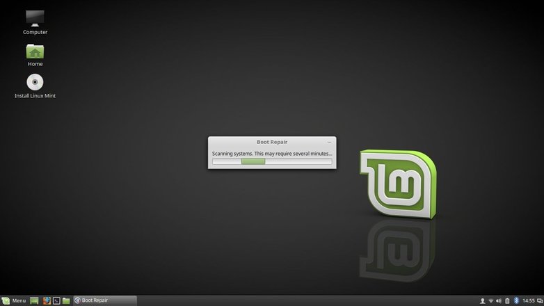544x306 pixels.
Task: Click the window list icon in tray
Action: point(540,301)
